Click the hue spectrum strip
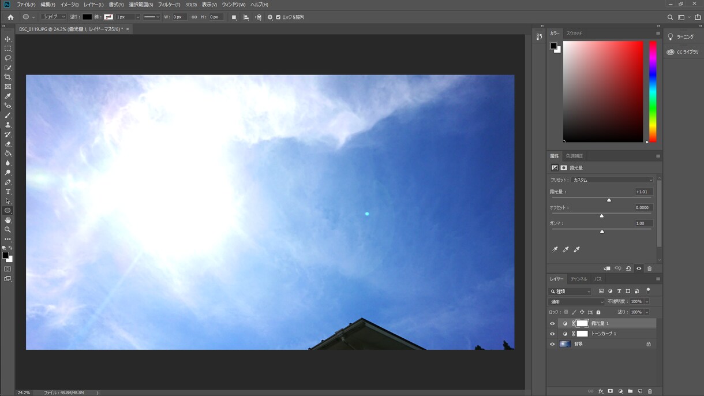 click(x=653, y=91)
